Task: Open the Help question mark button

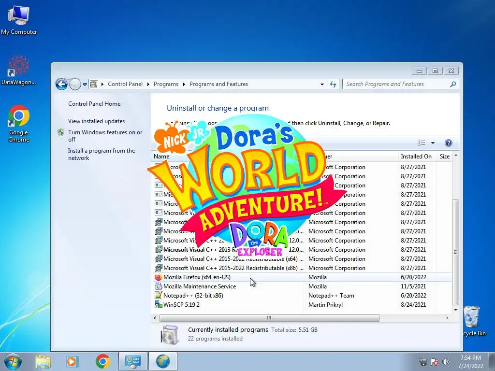Action: (448, 143)
